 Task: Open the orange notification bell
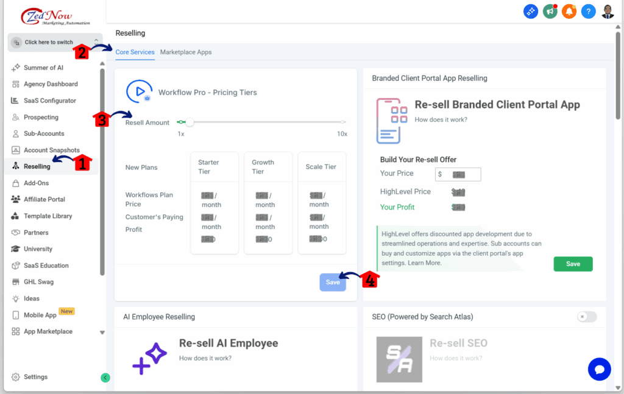tap(569, 12)
